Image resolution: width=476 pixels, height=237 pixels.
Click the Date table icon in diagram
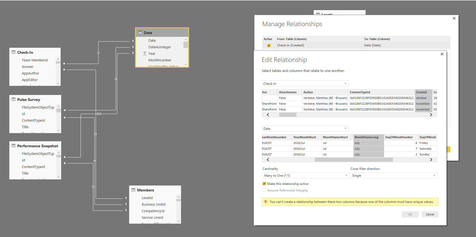pyautogui.click(x=140, y=33)
